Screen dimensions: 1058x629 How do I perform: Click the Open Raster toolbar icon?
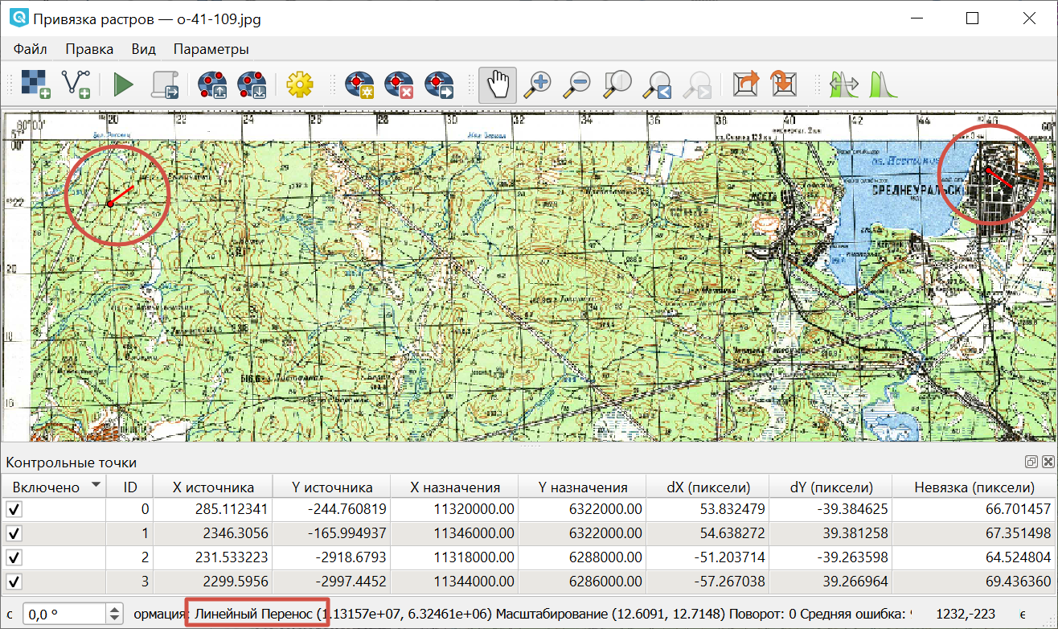tap(35, 84)
